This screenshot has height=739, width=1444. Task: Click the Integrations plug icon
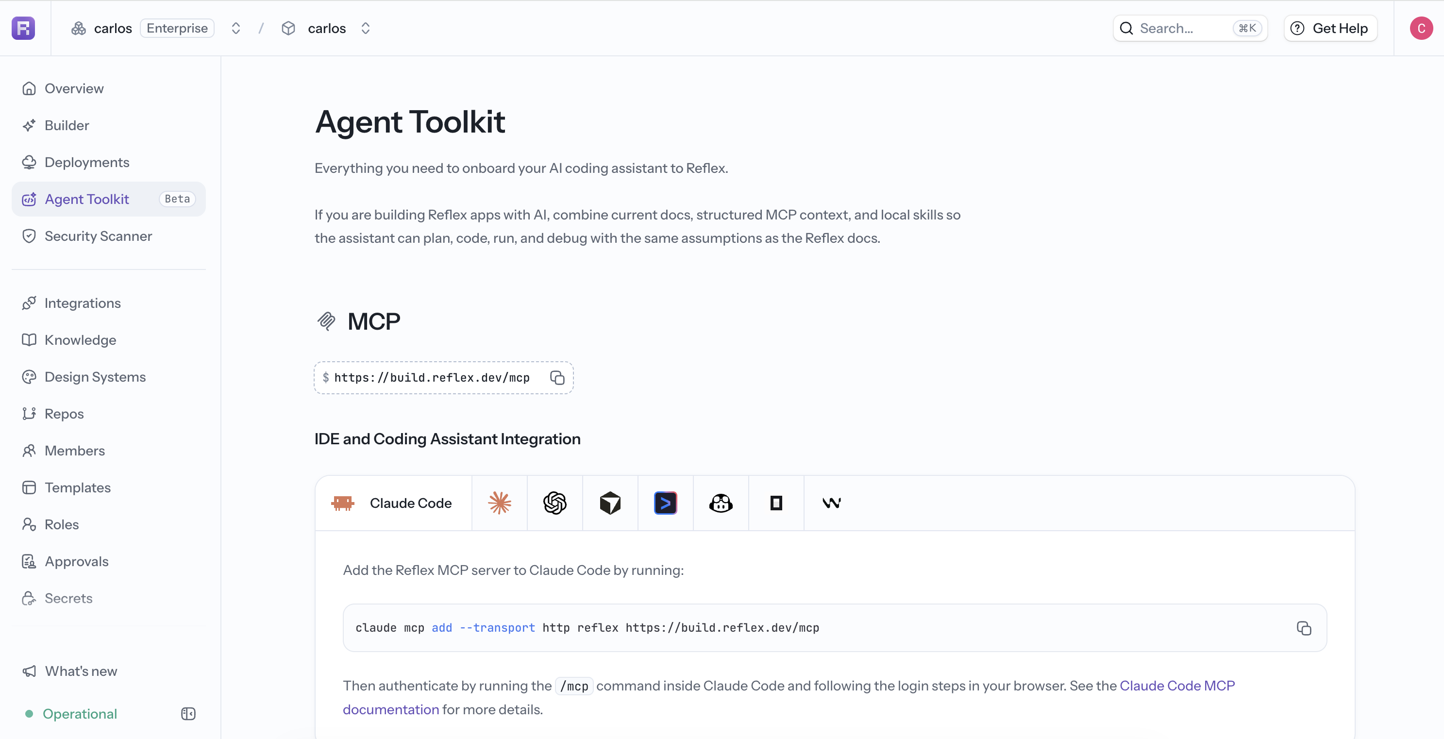pyautogui.click(x=29, y=303)
